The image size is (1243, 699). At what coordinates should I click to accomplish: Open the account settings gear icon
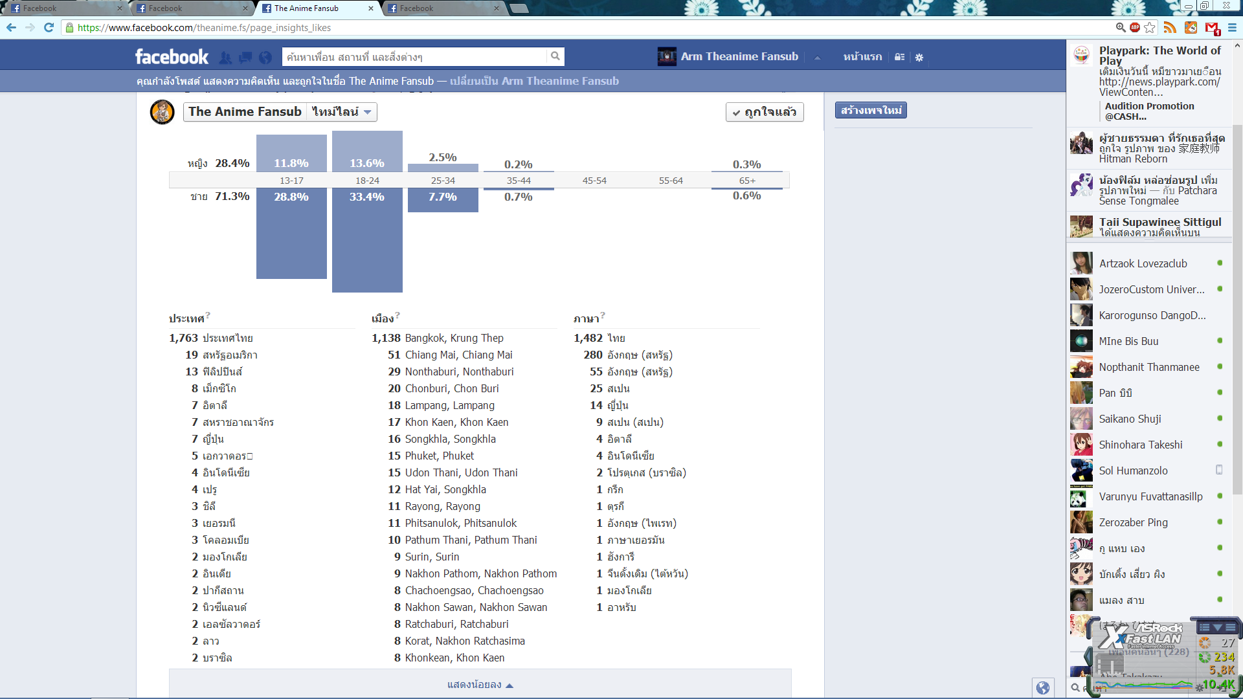[919, 57]
